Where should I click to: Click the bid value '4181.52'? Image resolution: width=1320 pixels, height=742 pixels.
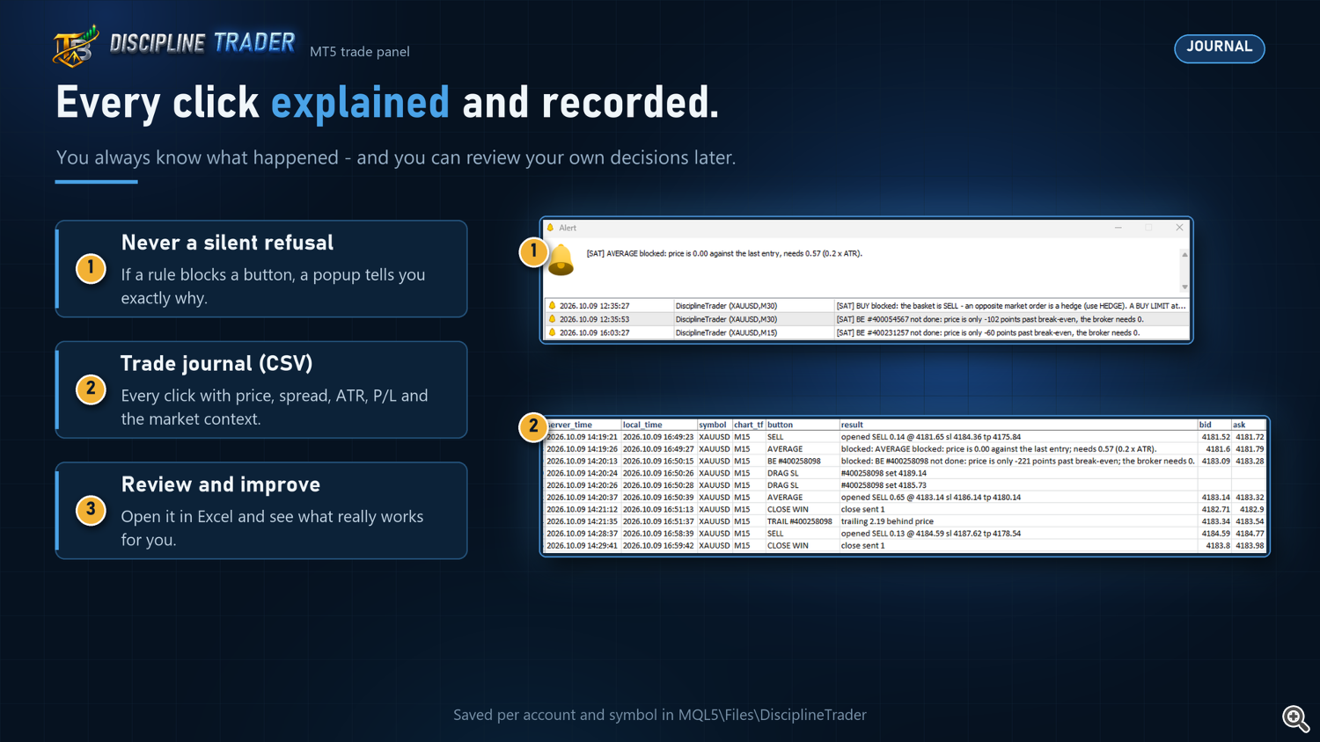click(1215, 437)
